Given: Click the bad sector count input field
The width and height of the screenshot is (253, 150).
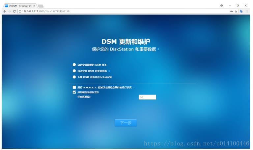Looking at the screenshot, I should pos(147,97).
